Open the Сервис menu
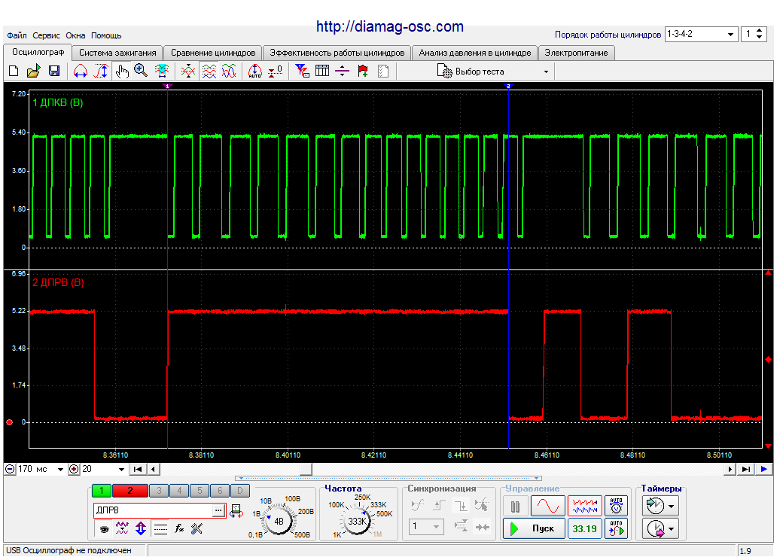 click(x=46, y=35)
